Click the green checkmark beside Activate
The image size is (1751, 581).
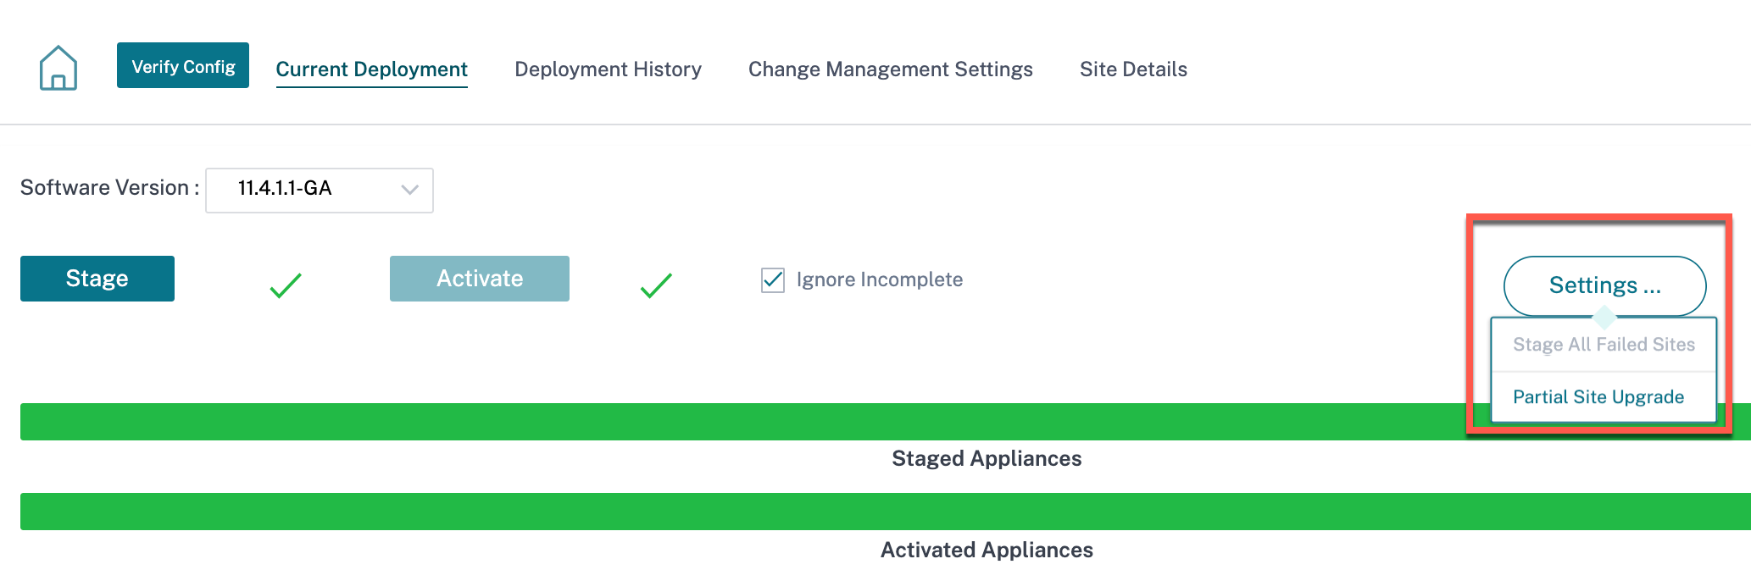[656, 285]
